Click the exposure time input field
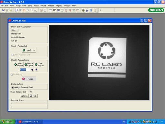Image resolution: width=165 pixels, height=124 pixels. coord(25,70)
